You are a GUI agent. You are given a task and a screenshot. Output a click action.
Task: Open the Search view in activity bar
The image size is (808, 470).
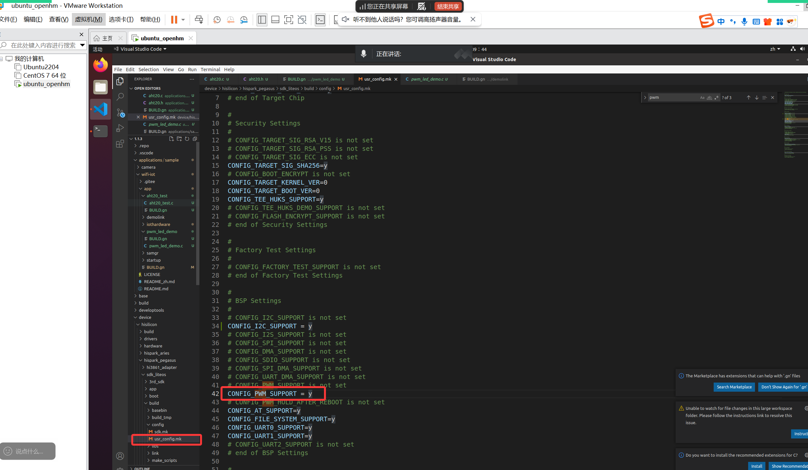point(120,97)
